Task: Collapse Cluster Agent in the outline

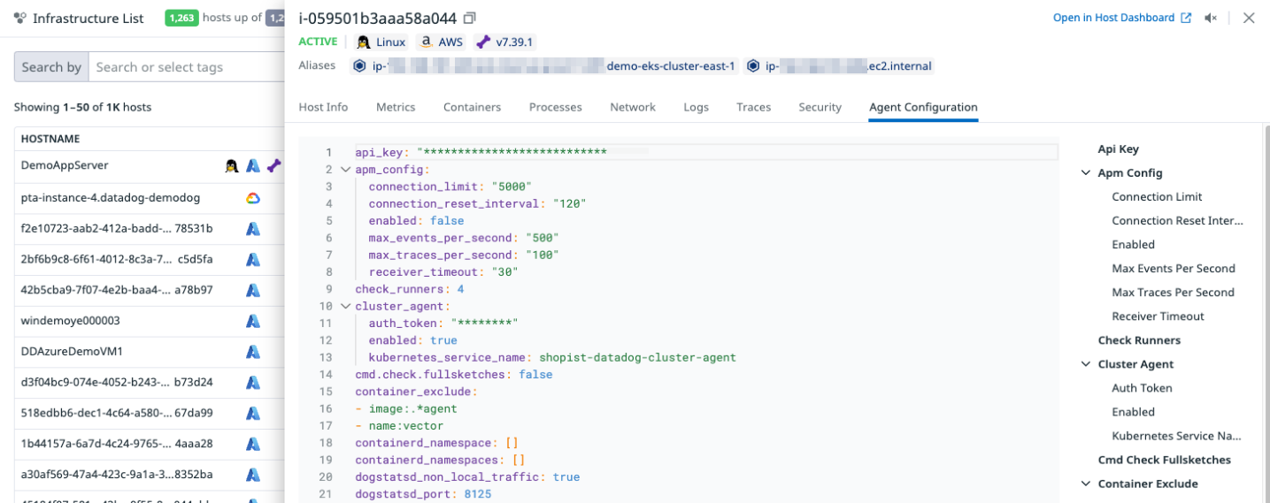Action: (x=1086, y=364)
